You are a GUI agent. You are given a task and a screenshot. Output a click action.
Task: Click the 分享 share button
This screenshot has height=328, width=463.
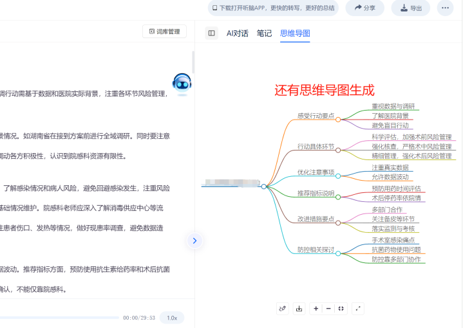coord(365,8)
